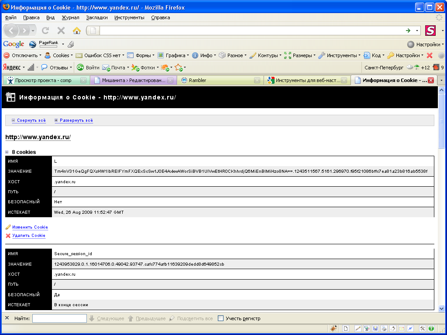The height and width of the screenshot is (335, 447).
Task: Click the http://www.yandex.ru/ heading link
Action: 38,137
